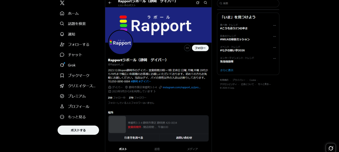339x152 pixels.
Task: Click the location pin icon
Action: coord(126,88)
